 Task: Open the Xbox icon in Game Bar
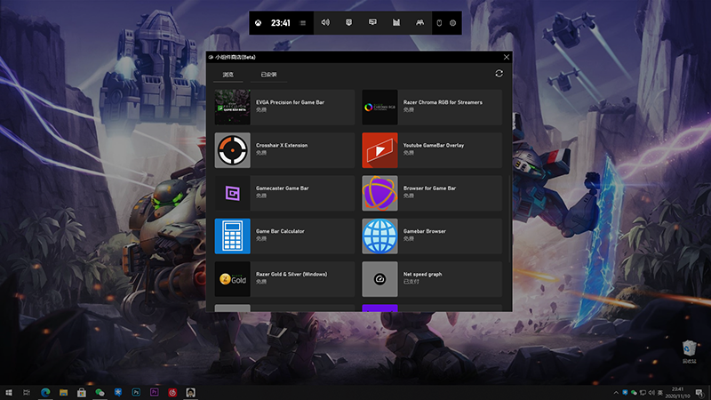coord(259,22)
